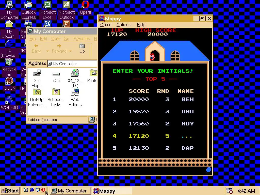The width and height of the screenshot is (260, 195).
Task: Click the Mappy mouse character in doorway
Action: 152,57
